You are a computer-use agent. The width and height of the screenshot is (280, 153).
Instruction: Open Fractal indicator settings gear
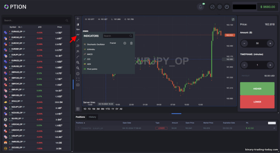[x=125, y=43]
